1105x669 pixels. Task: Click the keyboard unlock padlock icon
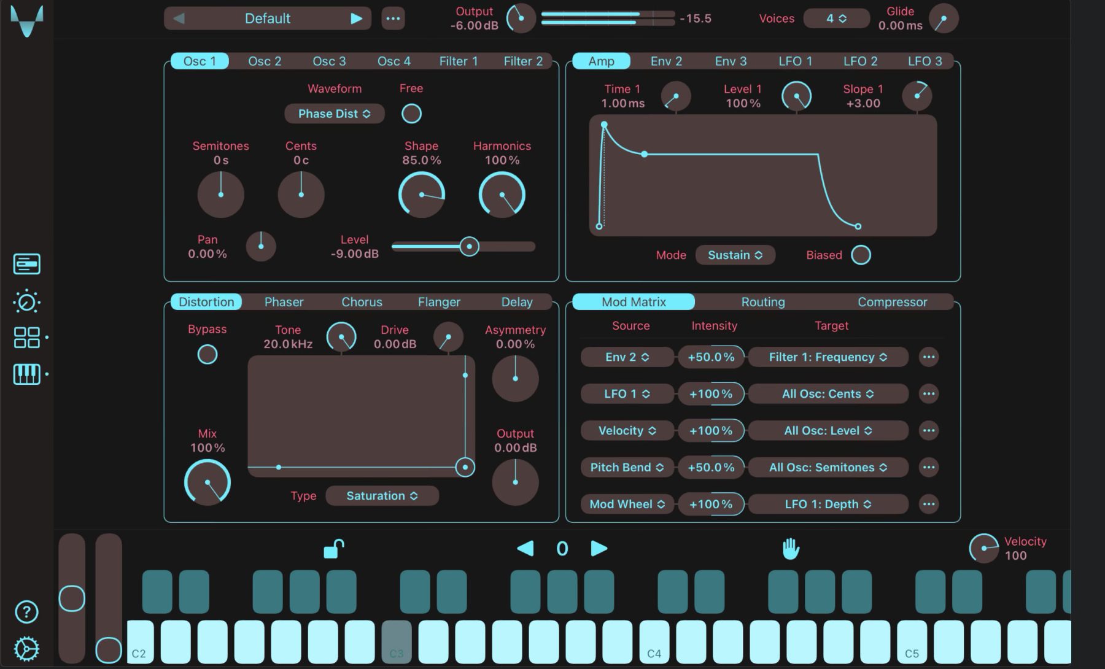coord(334,548)
